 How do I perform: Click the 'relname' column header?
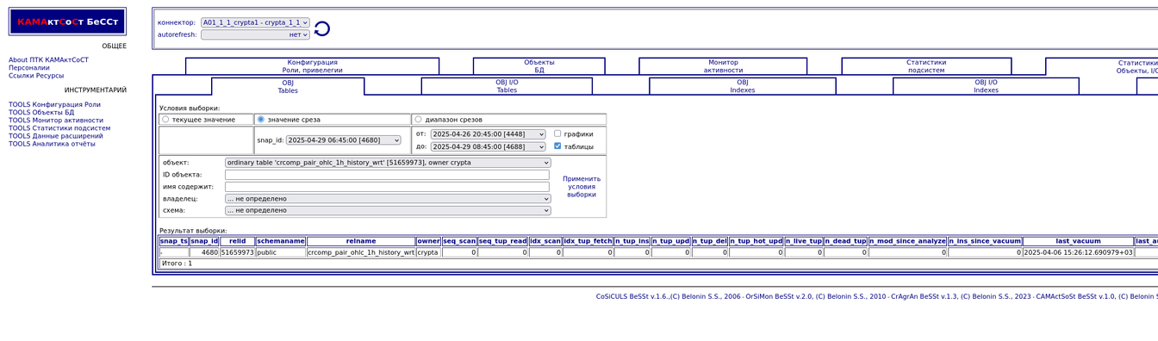(x=361, y=241)
